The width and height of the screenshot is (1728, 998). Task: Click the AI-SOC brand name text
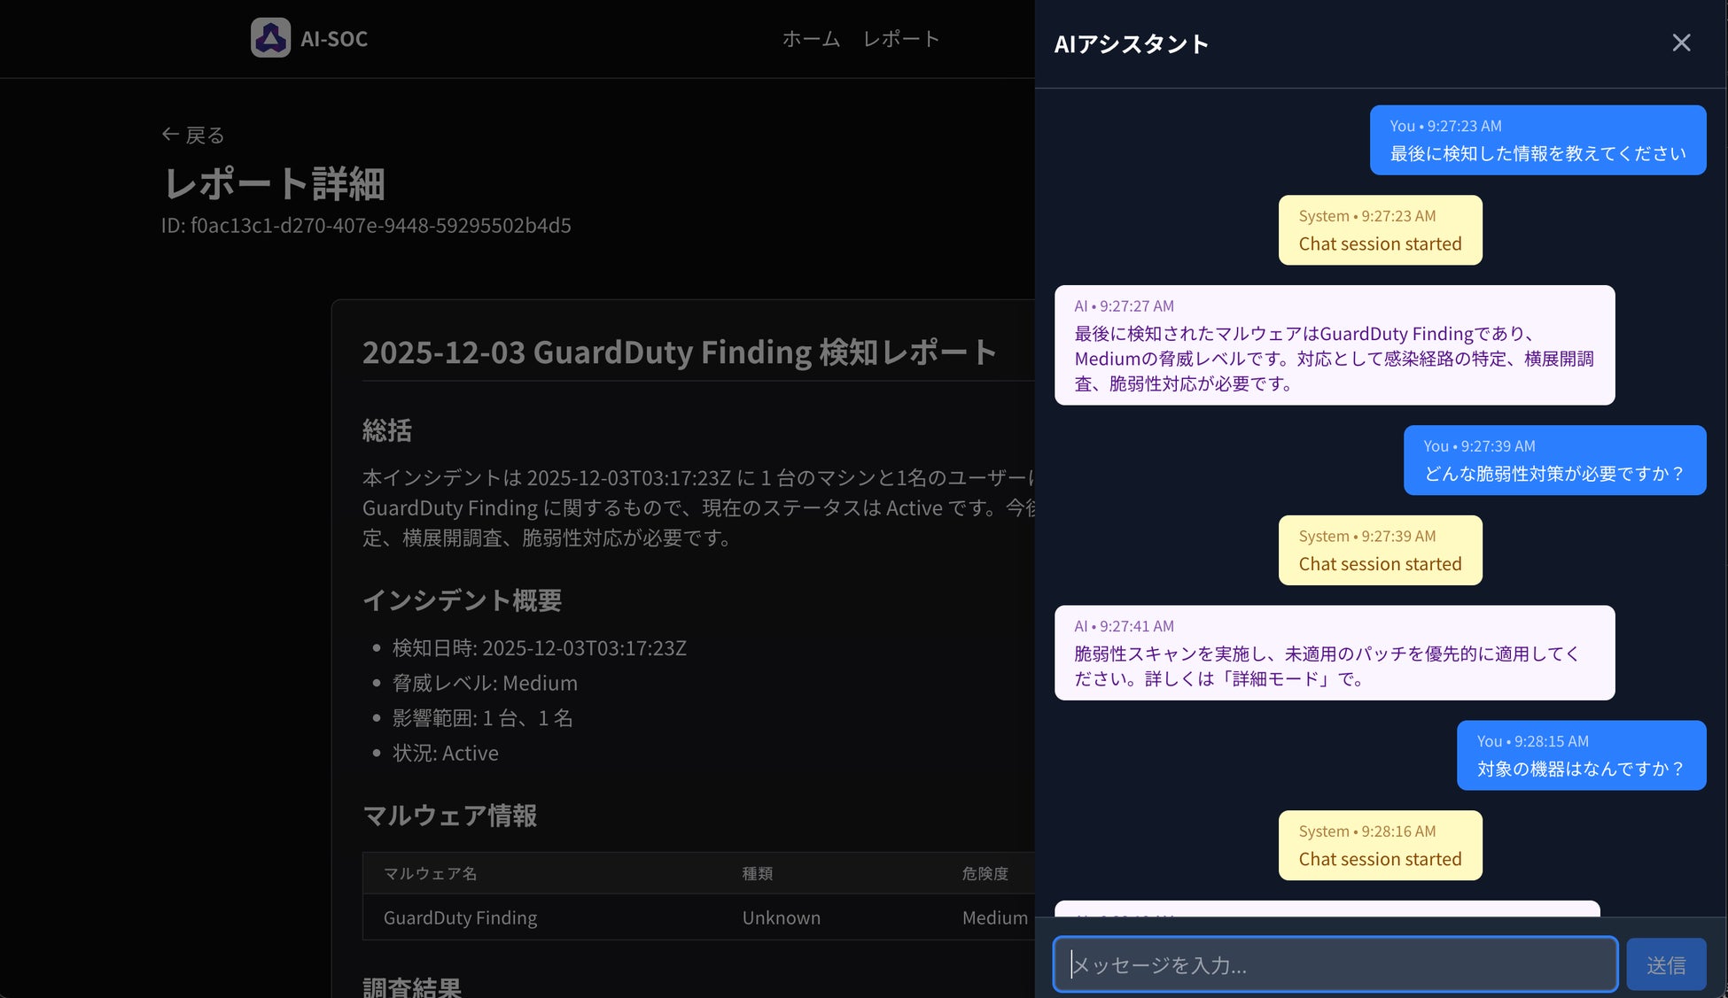pyautogui.click(x=333, y=39)
